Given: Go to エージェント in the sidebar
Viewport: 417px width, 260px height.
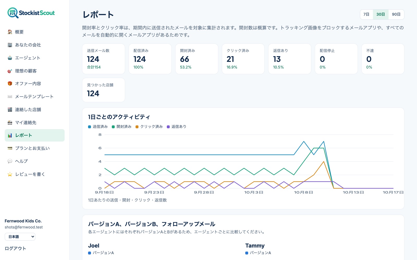Looking at the screenshot, I should 35,58.
